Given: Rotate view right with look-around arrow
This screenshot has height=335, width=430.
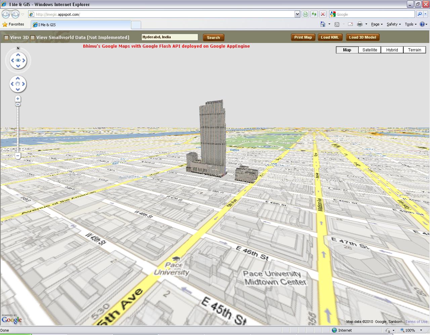Looking at the screenshot, I should click(24, 60).
